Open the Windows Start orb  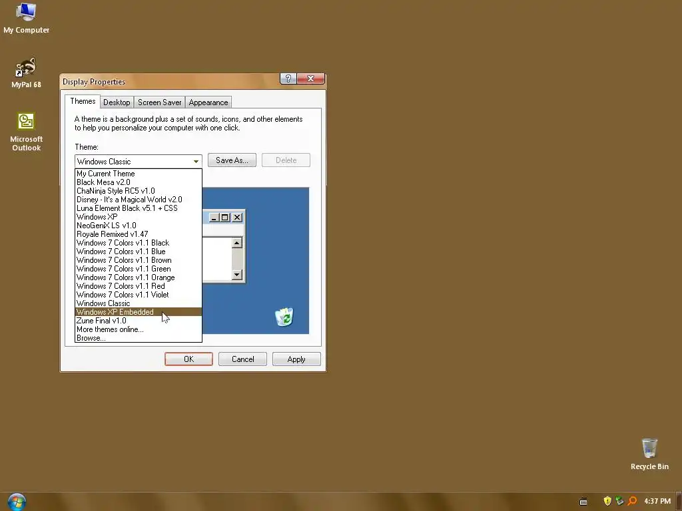tap(17, 502)
